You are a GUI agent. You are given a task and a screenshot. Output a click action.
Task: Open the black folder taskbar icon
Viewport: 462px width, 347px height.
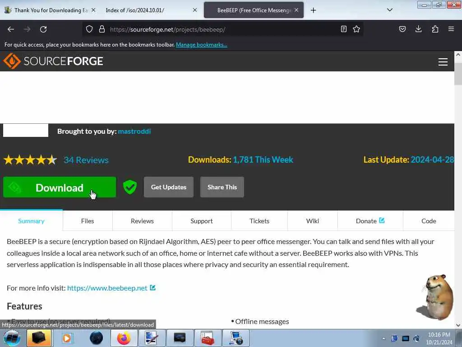point(39,338)
